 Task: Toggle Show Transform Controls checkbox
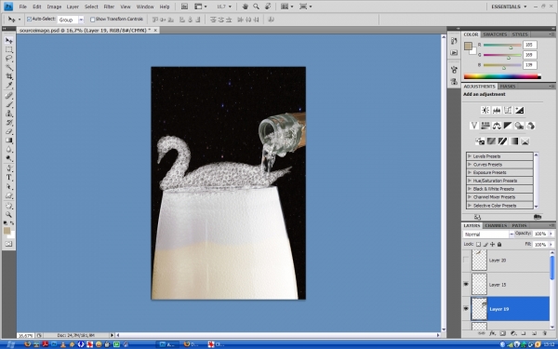pos(92,20)
